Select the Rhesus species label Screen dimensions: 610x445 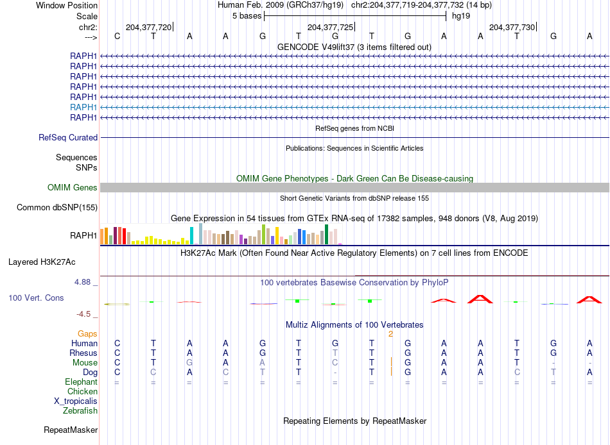click(x=83, y=353)
